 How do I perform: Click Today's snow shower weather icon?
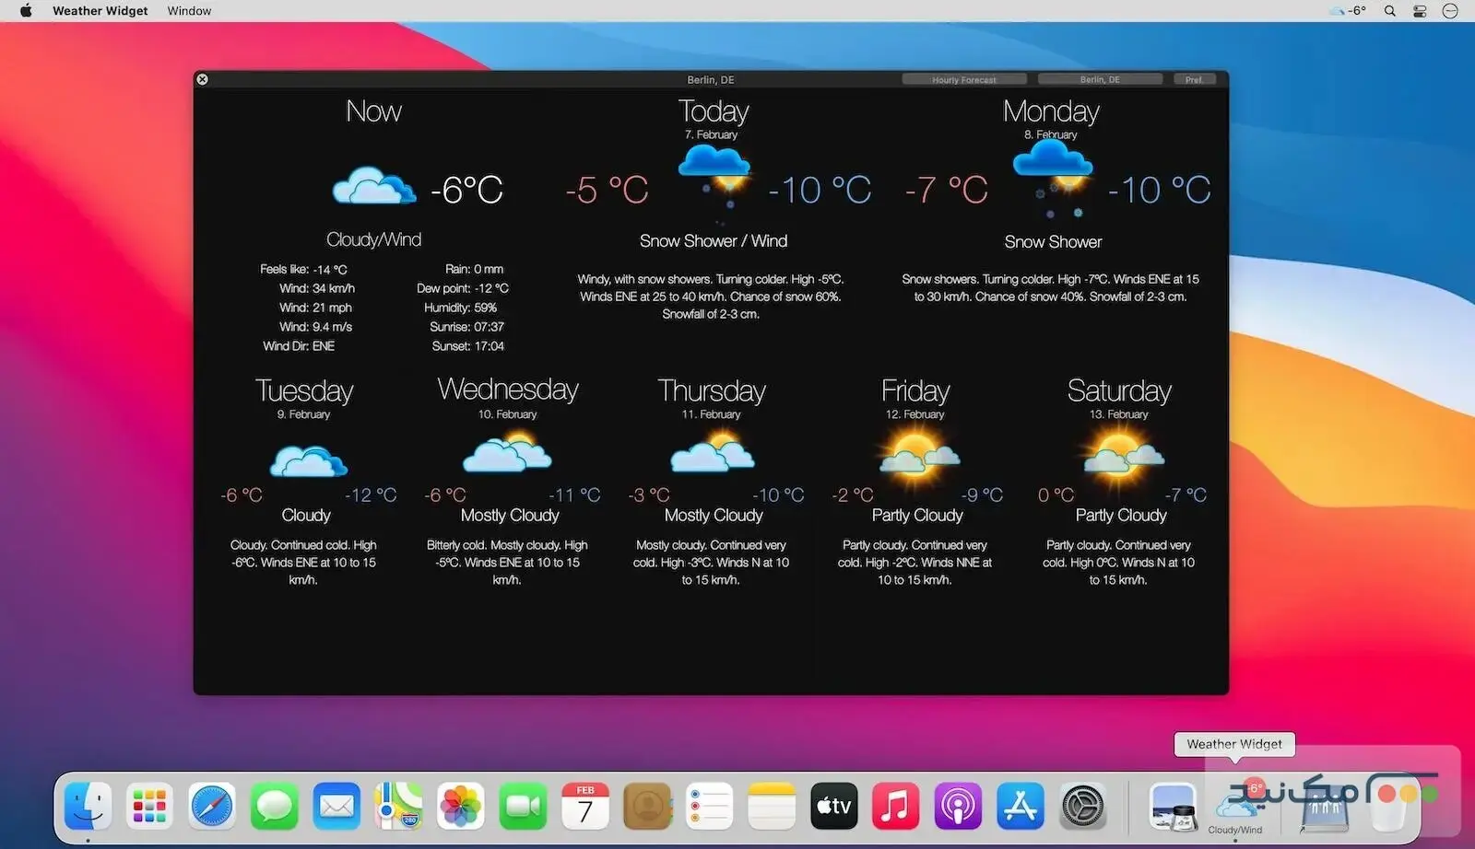pos(714,170)
